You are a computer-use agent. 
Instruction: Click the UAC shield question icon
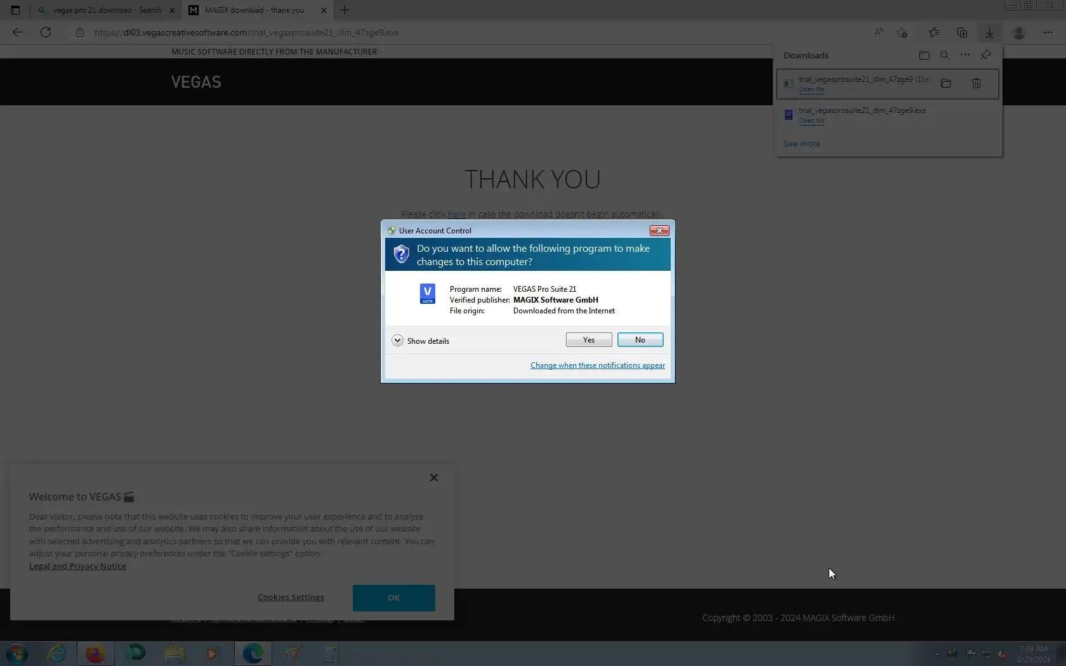[x=401, y=254]
